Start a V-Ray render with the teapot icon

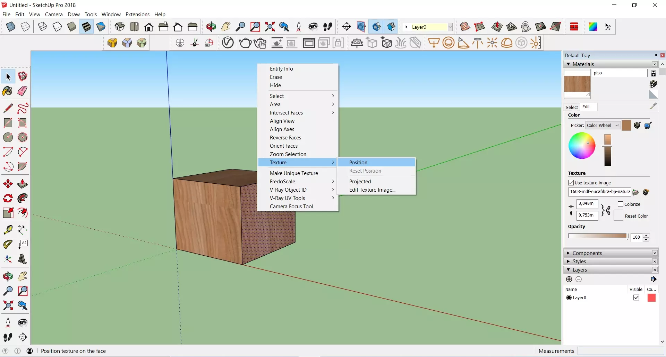coord(245,43)
